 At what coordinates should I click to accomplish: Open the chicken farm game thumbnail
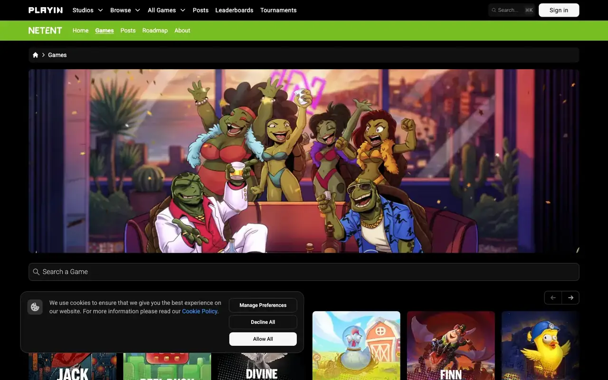(x=356, y=345)
